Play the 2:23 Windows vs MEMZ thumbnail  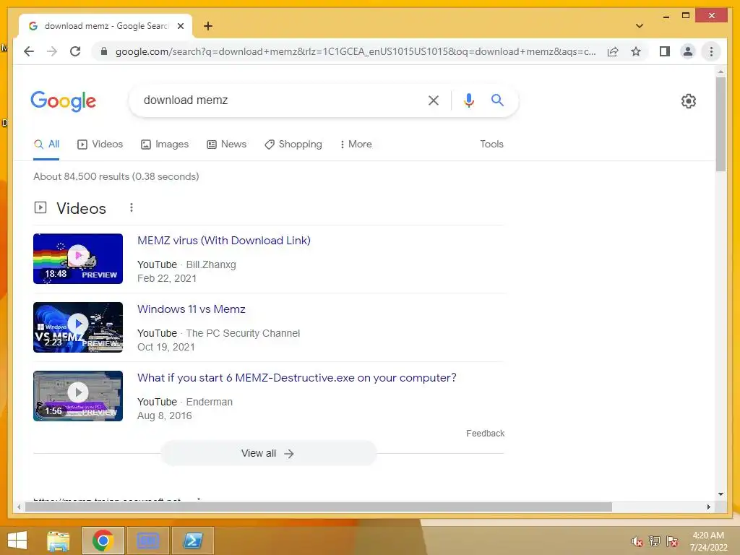pos(78,327)
